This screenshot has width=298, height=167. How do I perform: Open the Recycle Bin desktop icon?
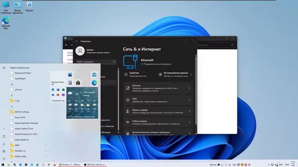coord(29,7)
